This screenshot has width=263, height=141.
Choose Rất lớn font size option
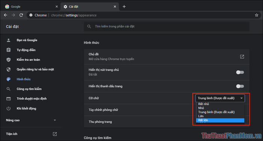[x=220, y=120]
